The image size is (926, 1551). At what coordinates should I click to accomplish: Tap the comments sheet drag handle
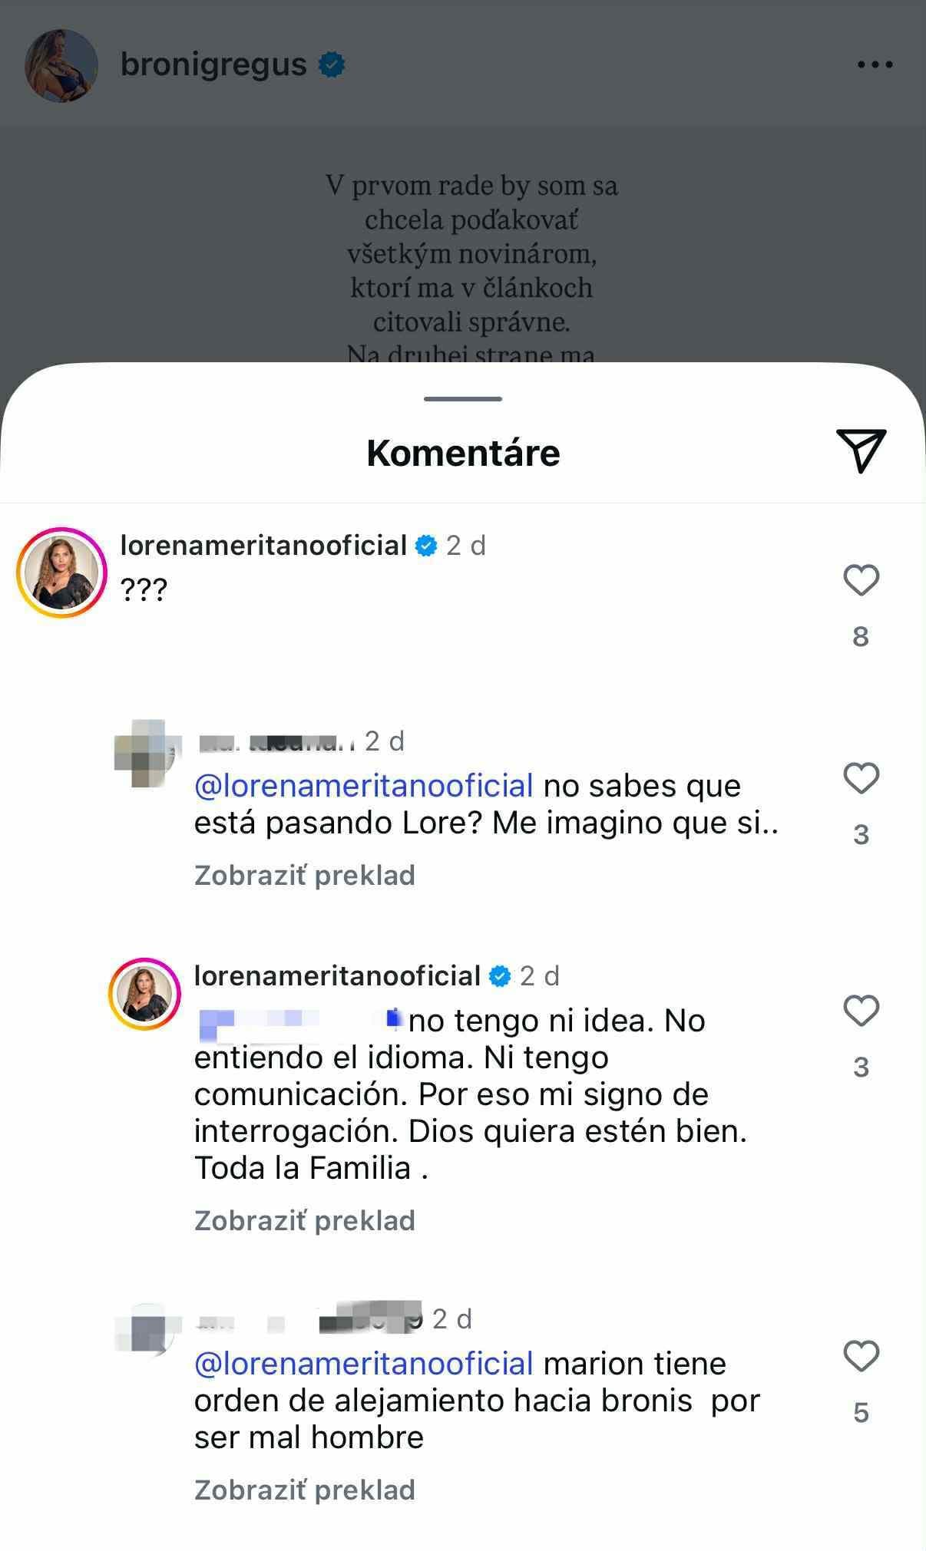click(x=462, y=399)
